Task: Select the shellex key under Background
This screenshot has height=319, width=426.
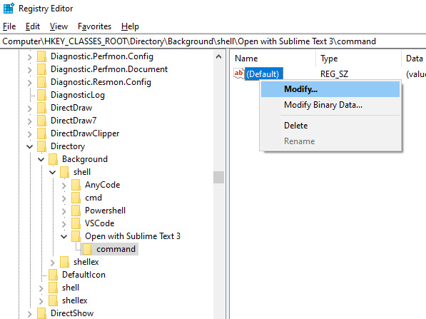Action: (x=86, y=262)
